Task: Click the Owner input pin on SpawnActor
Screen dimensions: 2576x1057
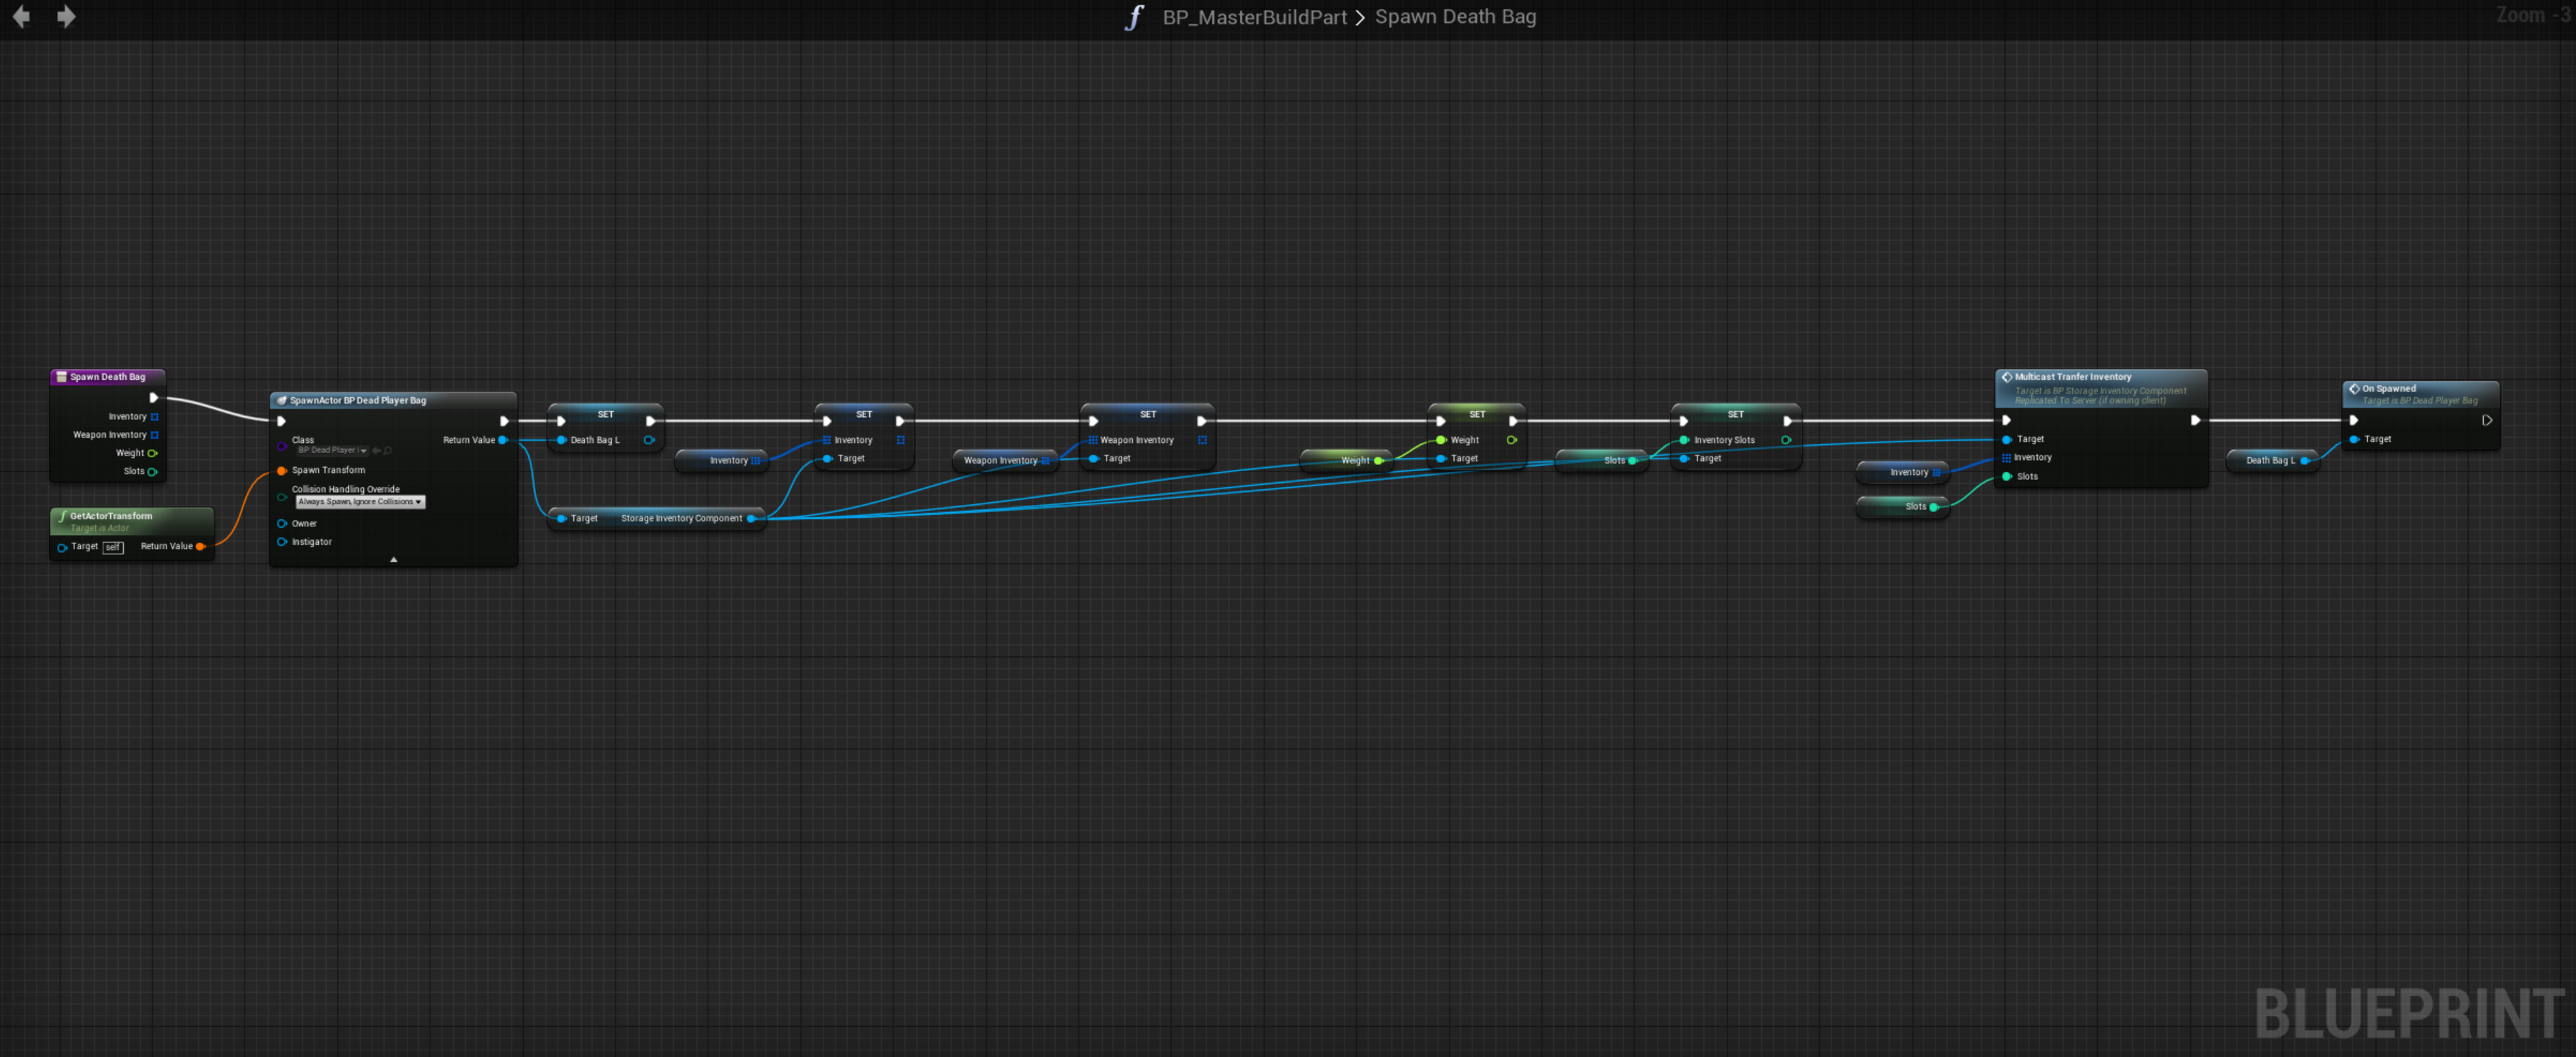Action: click(x=282, y=524)
